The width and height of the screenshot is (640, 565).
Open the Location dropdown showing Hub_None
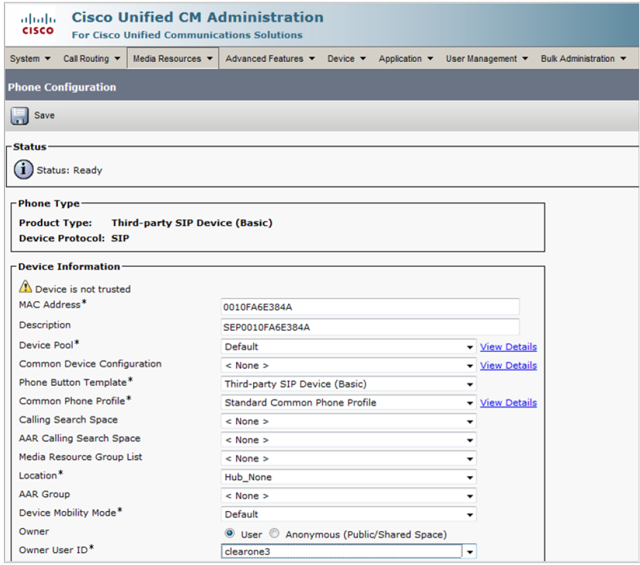(x=349, y=477)
